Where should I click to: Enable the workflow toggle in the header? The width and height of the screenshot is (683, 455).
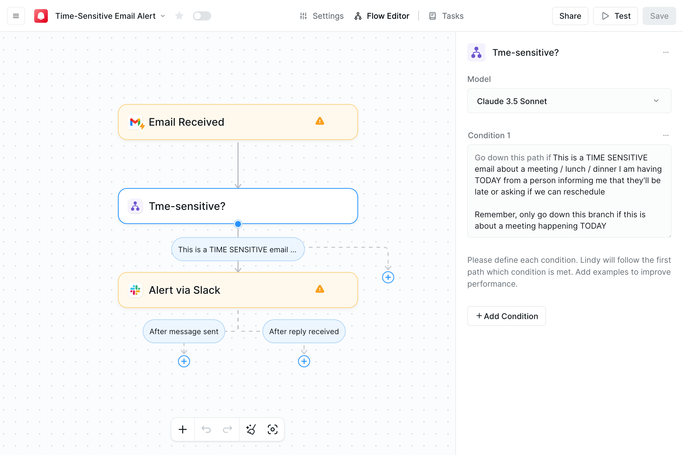click(x=202, y=16)
